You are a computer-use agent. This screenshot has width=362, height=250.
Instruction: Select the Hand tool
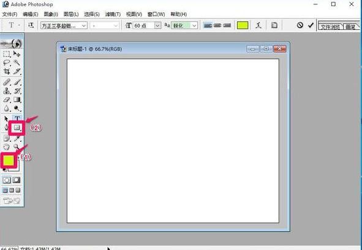click(7, 147)
